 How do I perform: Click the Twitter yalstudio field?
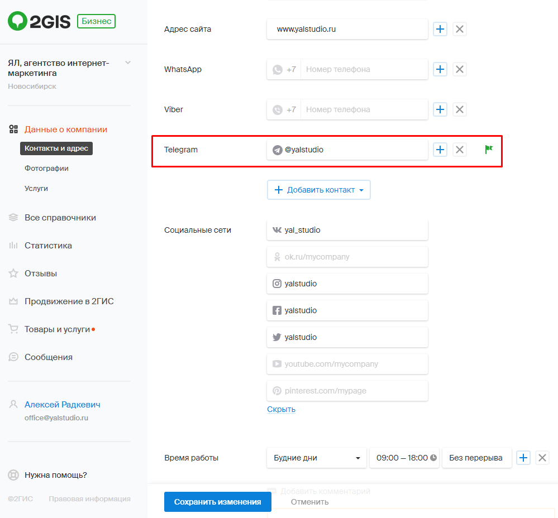(347, 337)
